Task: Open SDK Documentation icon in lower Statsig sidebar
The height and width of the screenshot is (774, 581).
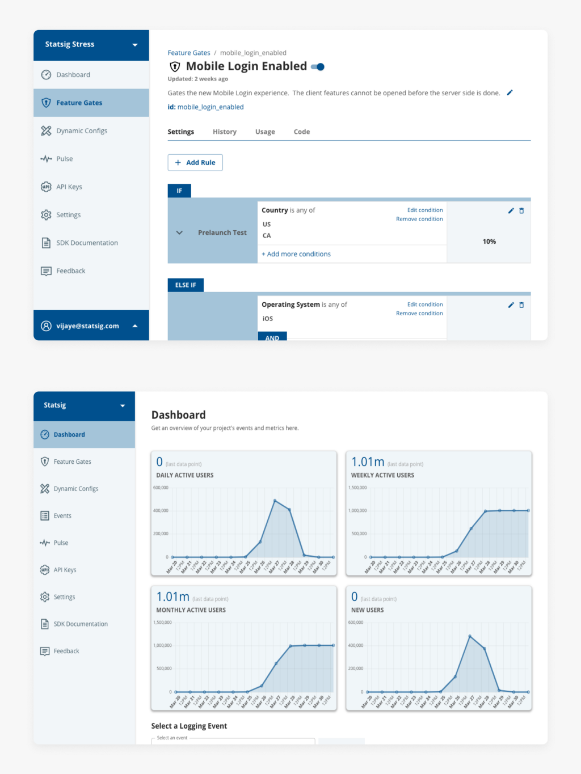Action: click(x=45, y=624)
